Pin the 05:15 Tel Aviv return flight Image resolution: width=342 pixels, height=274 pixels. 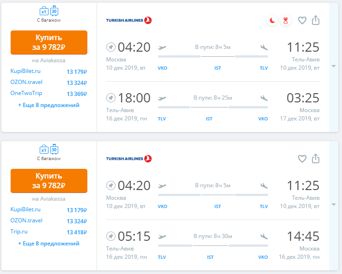pos(111,236)
